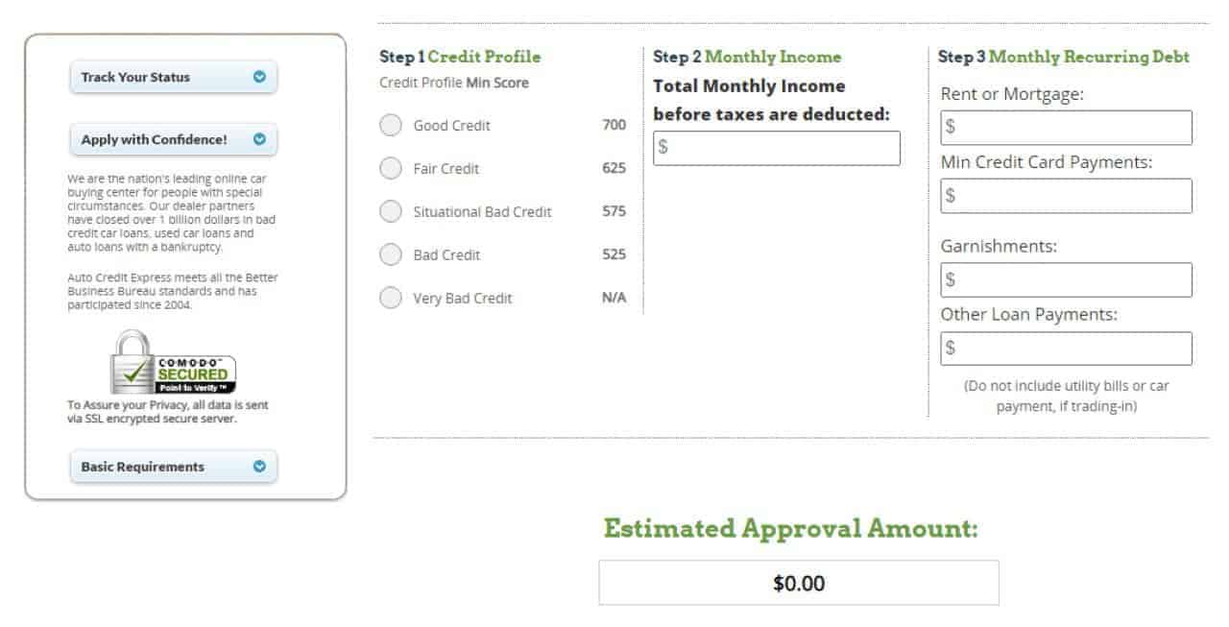Open the Basic Requirements section
Screen dimensions: 1229x627
pyautogui.click(x=174, y=467)
